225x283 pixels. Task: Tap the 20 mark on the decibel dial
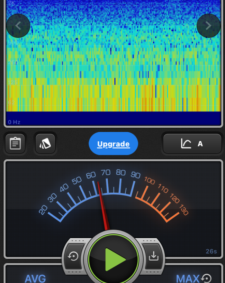[43, 210]
